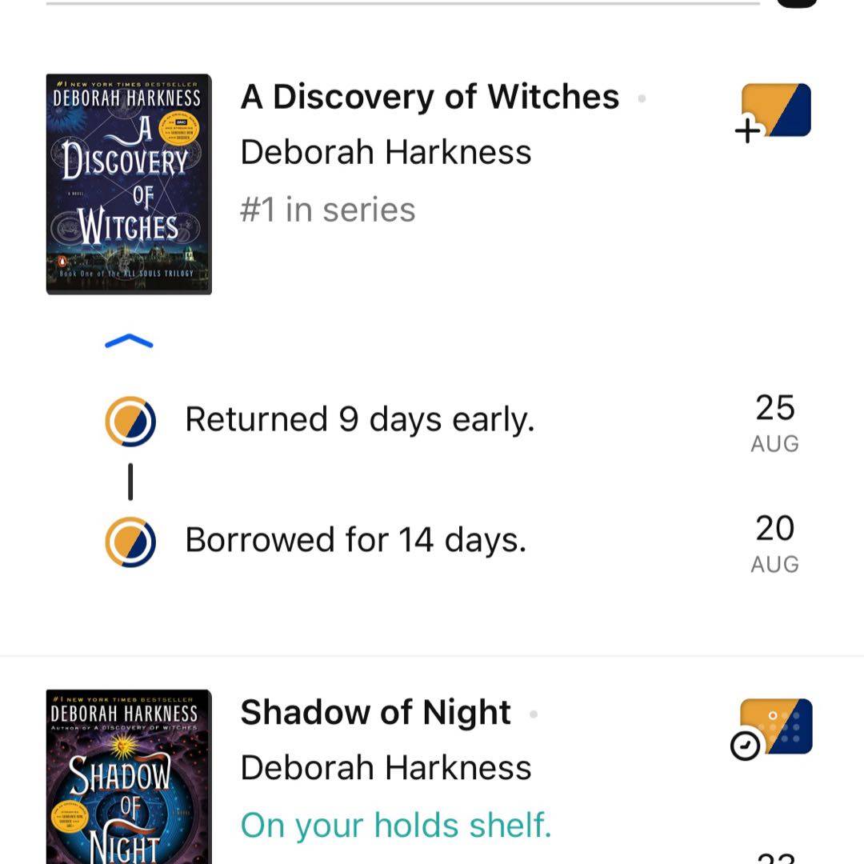
Task: Tap the "On your holds shelf." status
Action: [396, 826]
